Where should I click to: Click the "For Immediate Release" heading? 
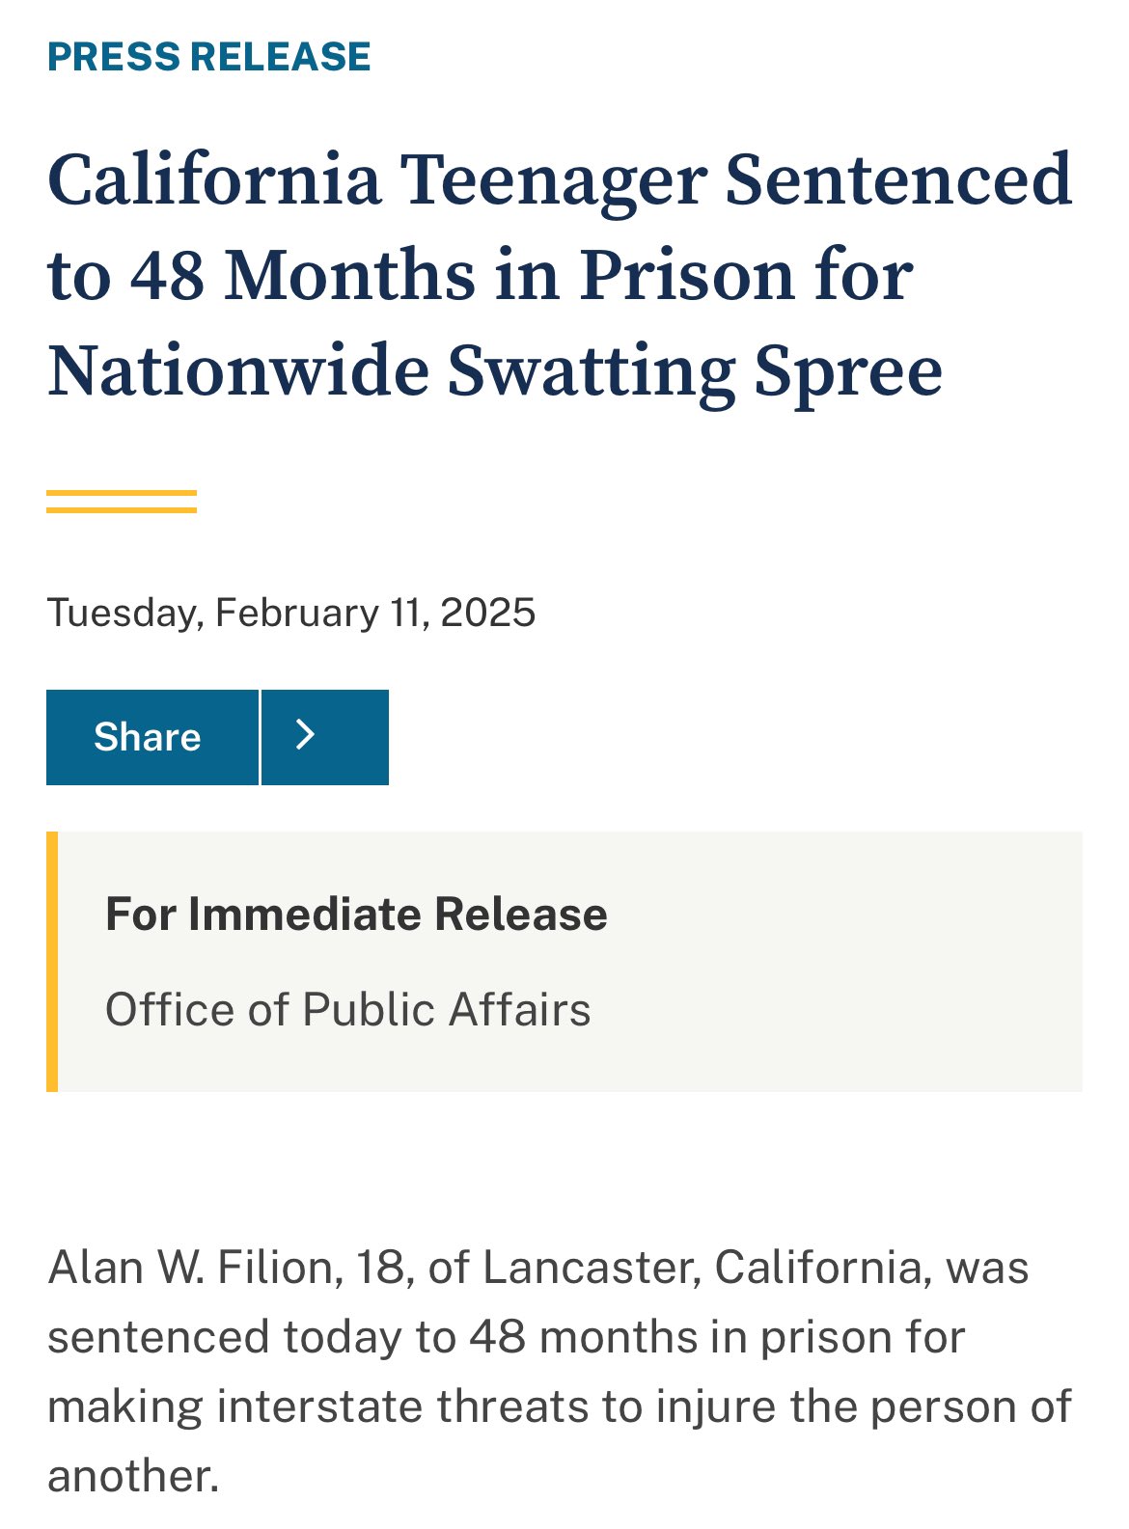(x=356, y=914)
